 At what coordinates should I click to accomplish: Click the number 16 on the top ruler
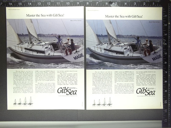point(10,4)
